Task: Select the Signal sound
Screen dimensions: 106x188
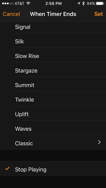Action: pos(53,27)
